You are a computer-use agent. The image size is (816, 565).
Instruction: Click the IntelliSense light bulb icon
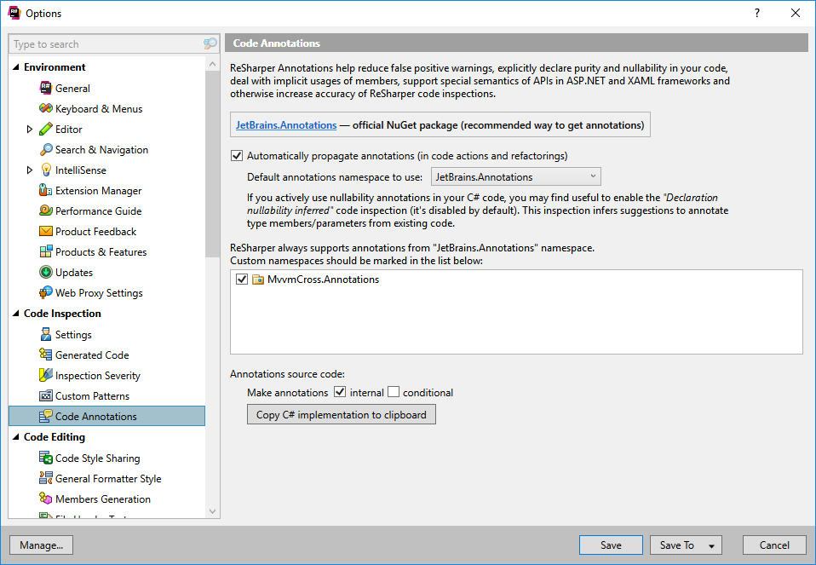tap(46, 170)
